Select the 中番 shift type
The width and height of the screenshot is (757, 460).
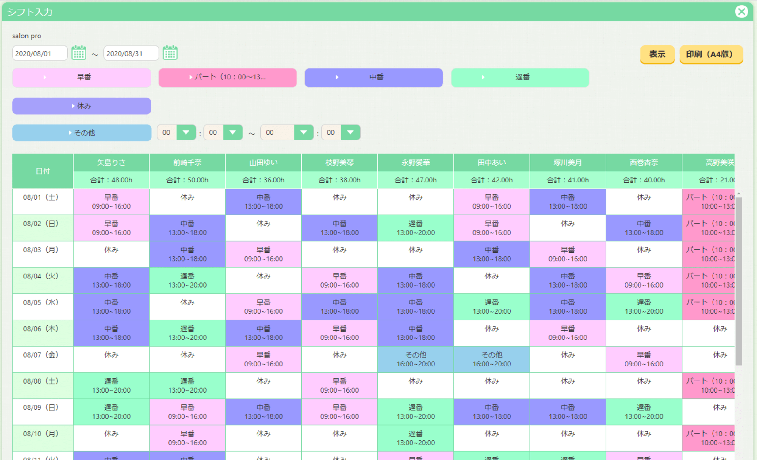click(x=374, y=77)
